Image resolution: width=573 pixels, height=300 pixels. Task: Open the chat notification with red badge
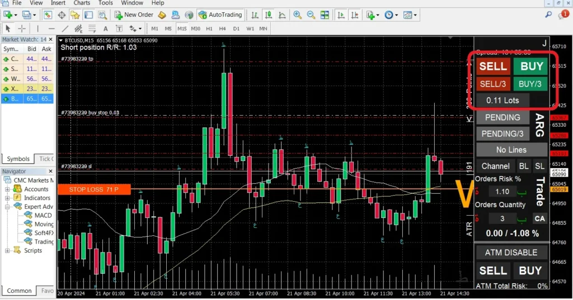coord(563,15)
